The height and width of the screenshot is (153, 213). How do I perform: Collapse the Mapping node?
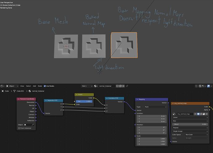point(137,100)
